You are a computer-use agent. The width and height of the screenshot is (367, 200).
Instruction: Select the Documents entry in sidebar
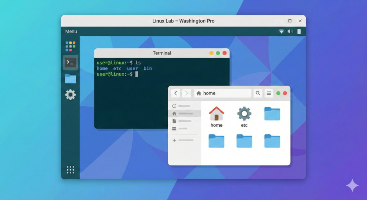(184, 121)
